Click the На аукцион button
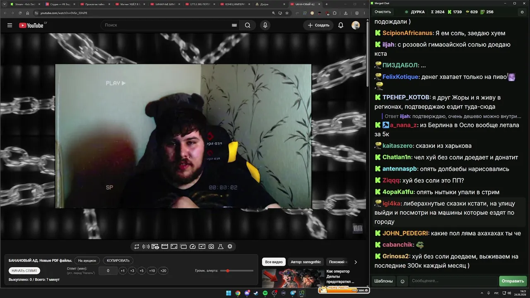This screenshot has width=530, height=298. pyautogui.click(x=87, y=261)
